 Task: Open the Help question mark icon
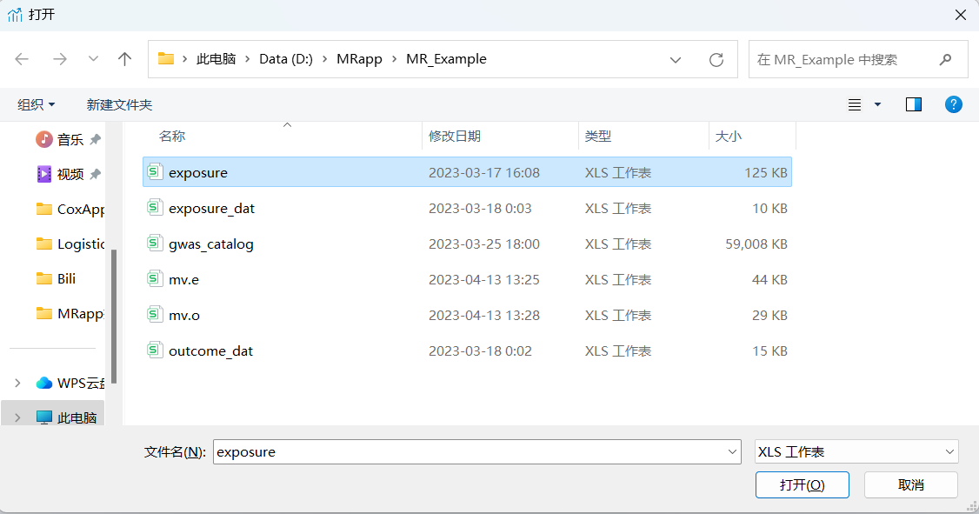click(x=954, y=104)
